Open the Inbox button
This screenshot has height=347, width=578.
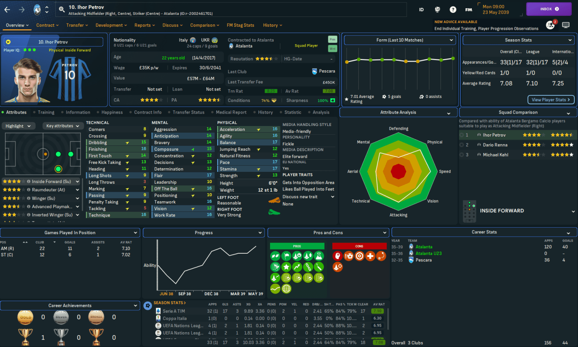point(548,9)
